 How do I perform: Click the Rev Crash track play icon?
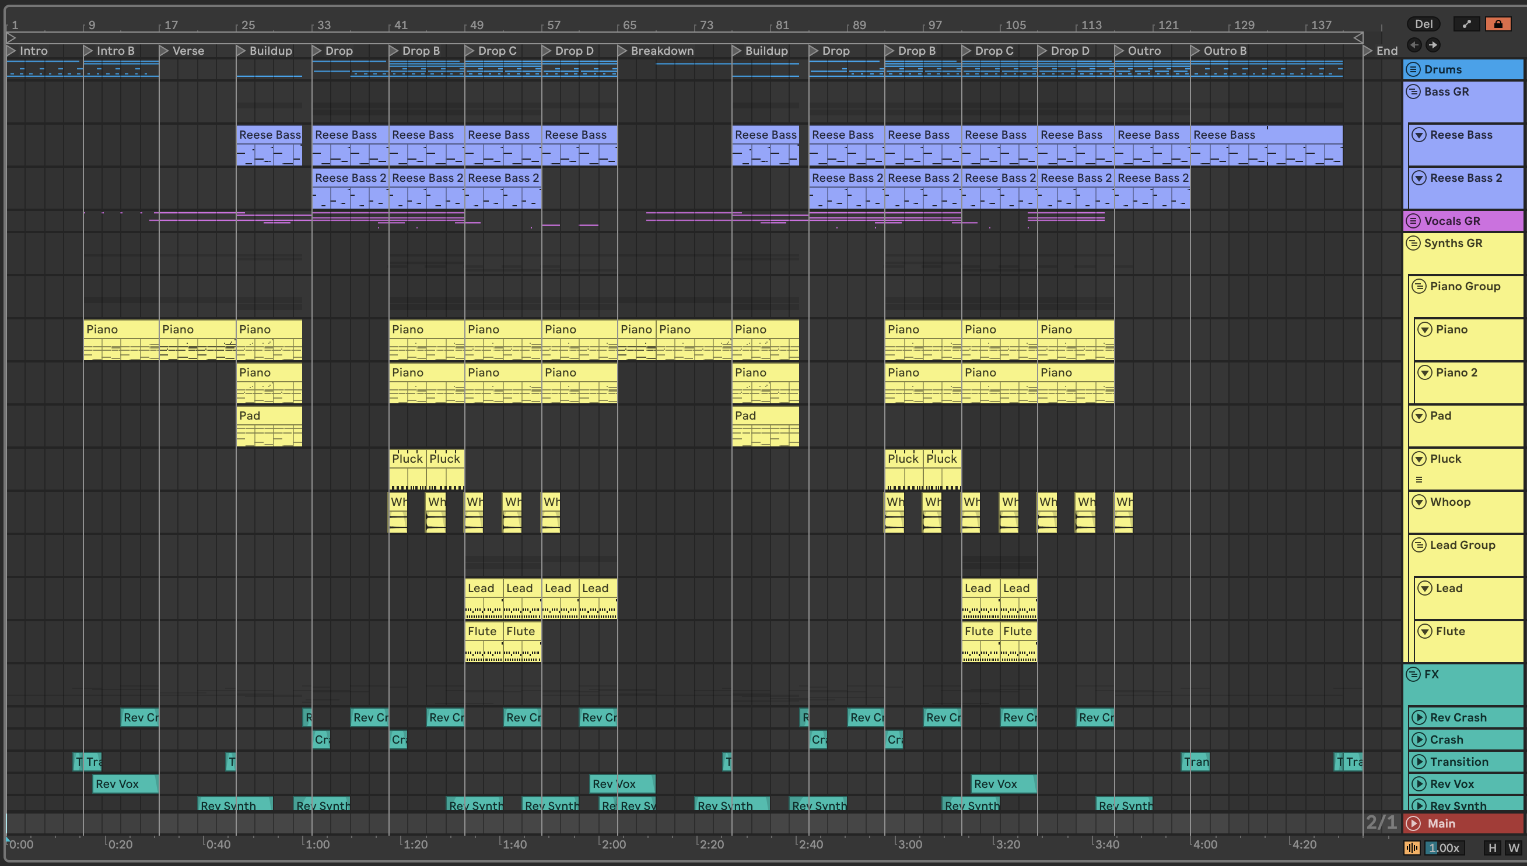[1419, 717]
